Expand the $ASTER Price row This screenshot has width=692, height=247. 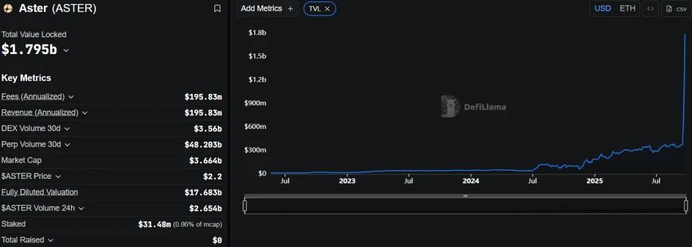(x=58, y=176)
